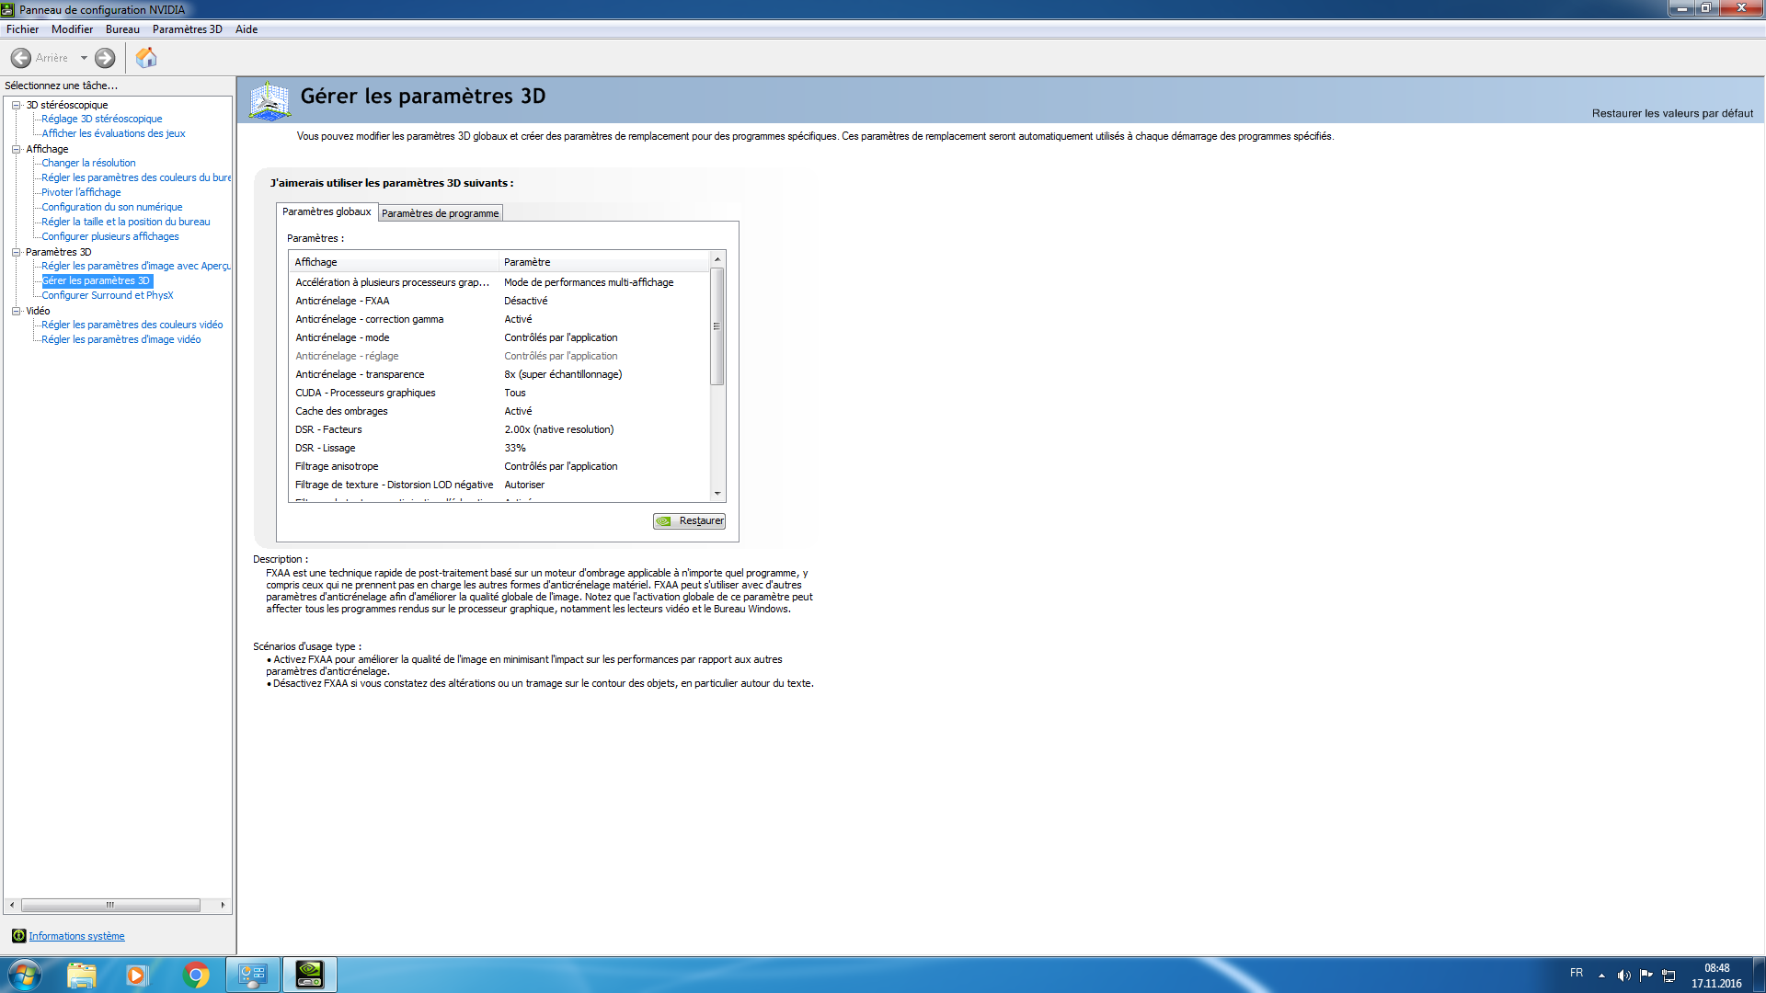Select the Anticrénelage - FXAA row
1766x993 pixels.
click(x=500, y=301)
